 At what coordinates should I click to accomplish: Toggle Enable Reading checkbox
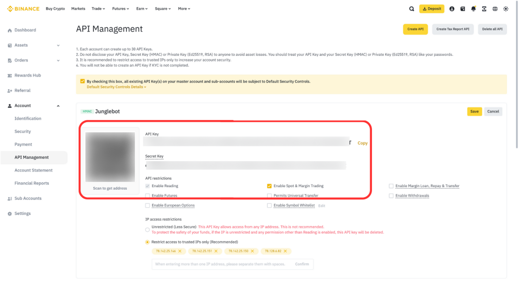click(x=147, y=186)
